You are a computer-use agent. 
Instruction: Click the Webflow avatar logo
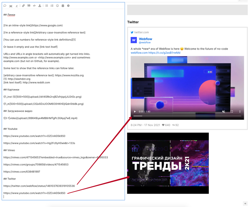pyautogui.click(x=134, y=40)
